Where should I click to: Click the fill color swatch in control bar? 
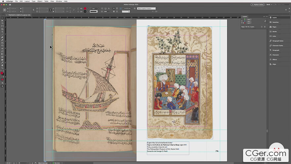coord(85,8)
